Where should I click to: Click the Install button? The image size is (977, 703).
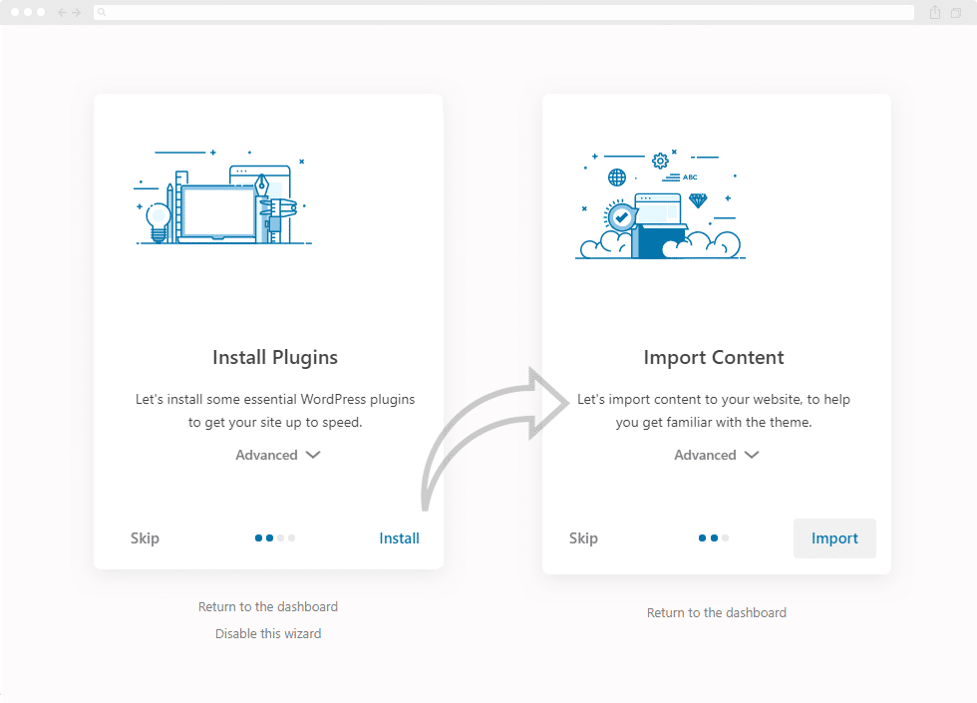coord(399,537)
